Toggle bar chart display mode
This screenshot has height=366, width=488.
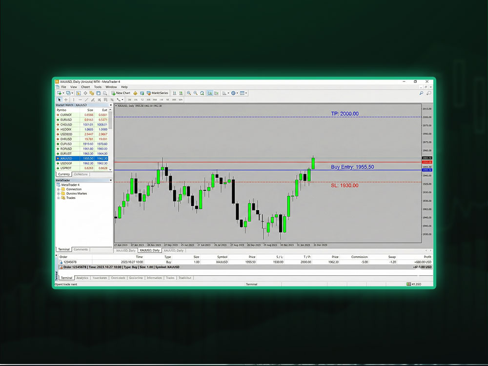click(224, 93)
